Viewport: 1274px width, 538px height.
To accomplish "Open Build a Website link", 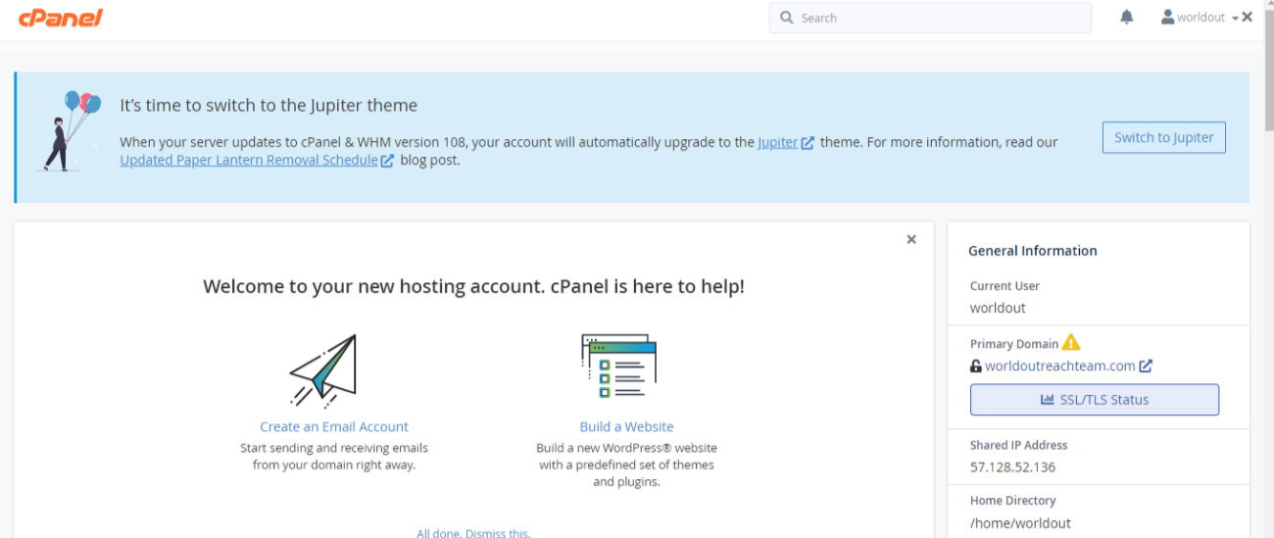I will click(x=626, y=426).
